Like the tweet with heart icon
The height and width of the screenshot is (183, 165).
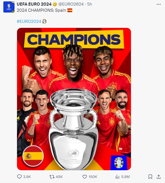pos(85,177)
